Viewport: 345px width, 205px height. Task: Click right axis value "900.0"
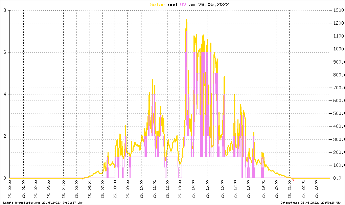(339, 62)
